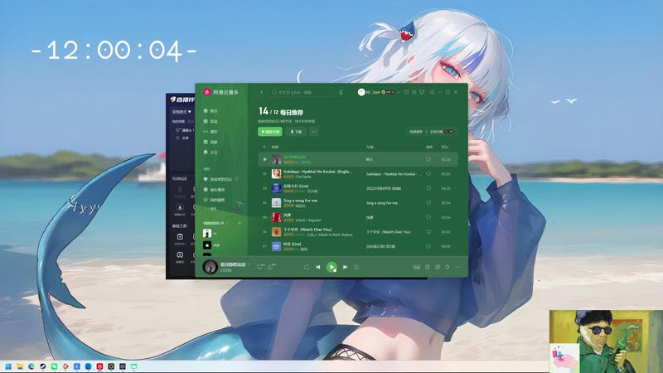The height and width of the screenshot is (373, 663).
Task: Open the play queue list icon
Action: [356, 267]
